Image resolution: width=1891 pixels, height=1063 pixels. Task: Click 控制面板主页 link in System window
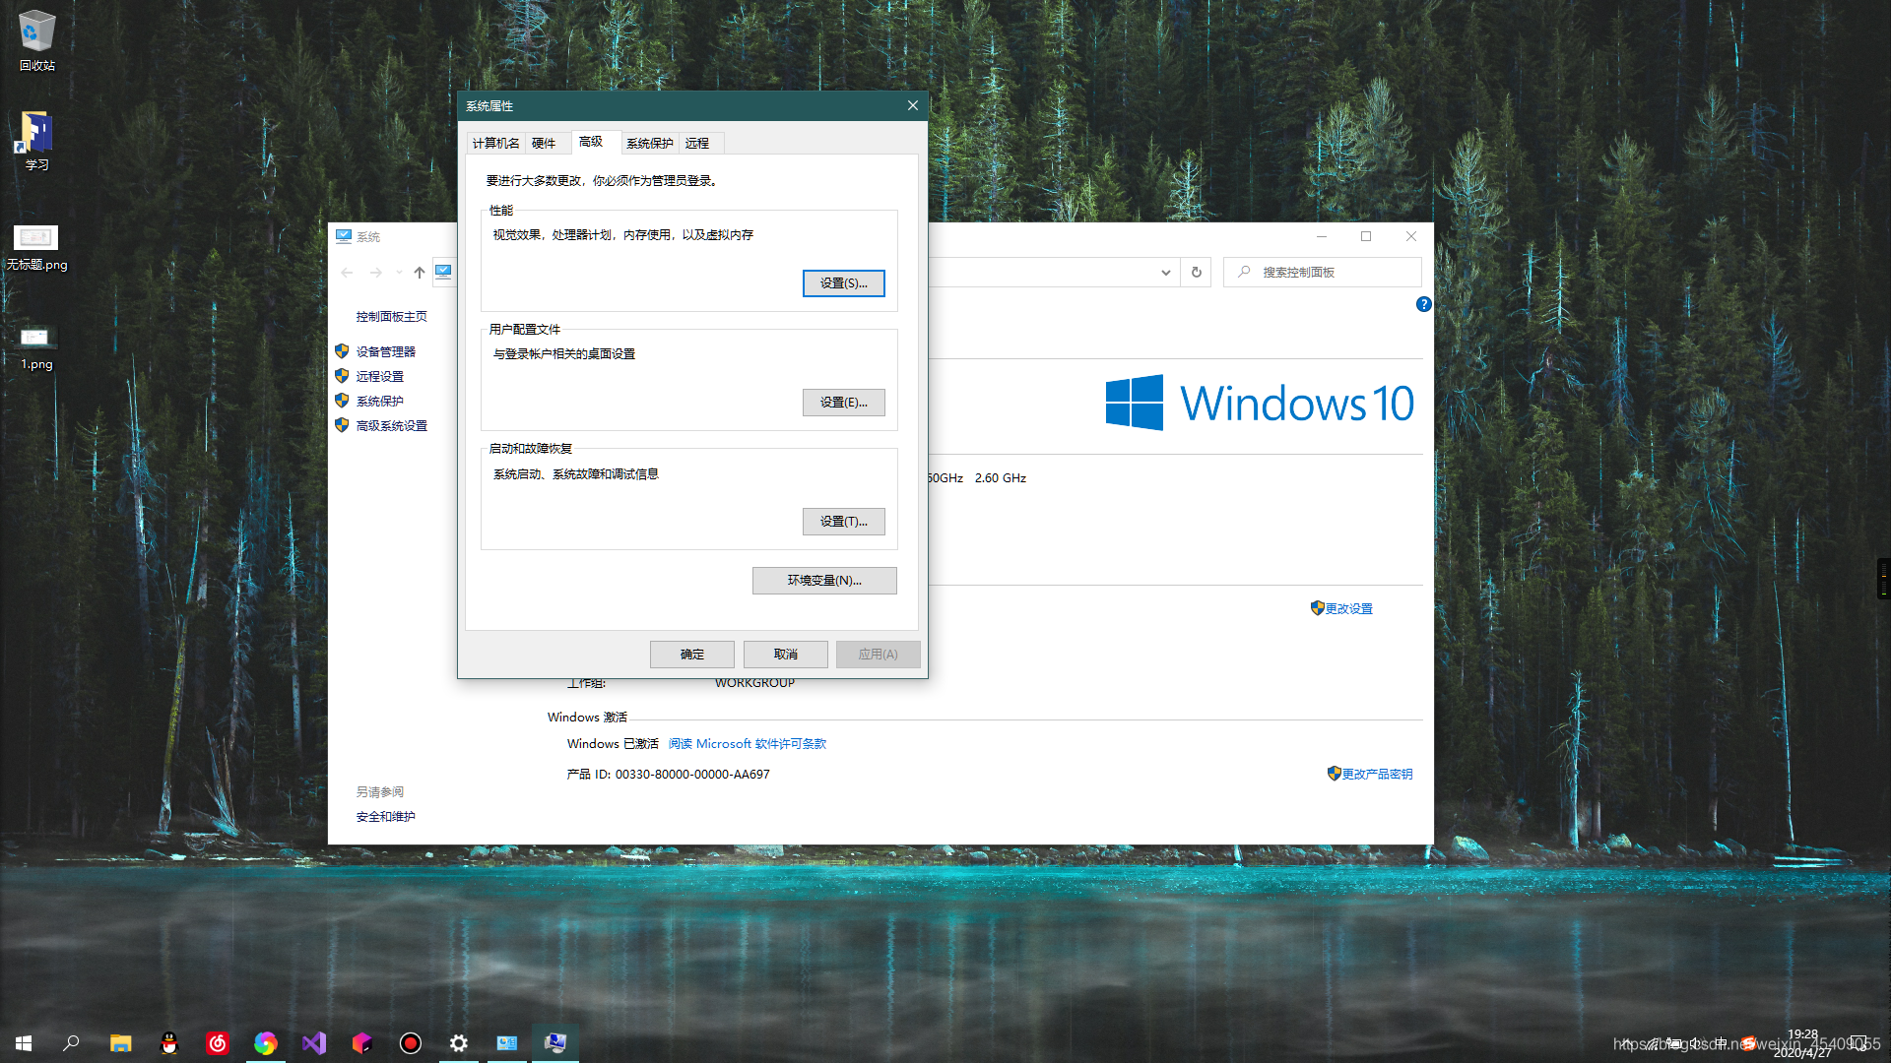tap(392, 317)
